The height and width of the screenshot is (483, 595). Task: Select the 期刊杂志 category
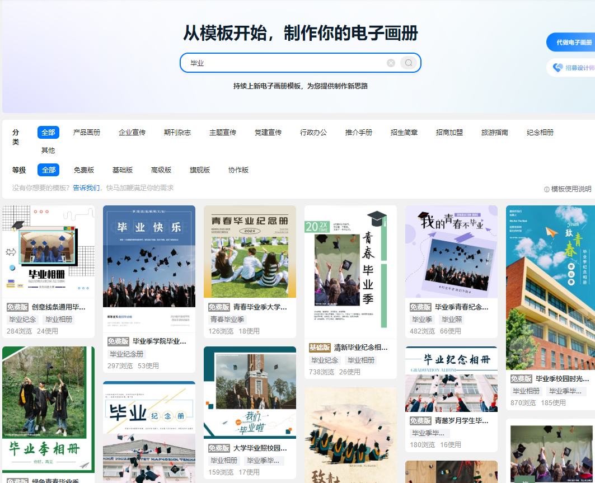point(177,133)
